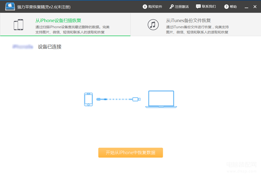Click the app logo in title bar
The width and height of the screenshot is (261, 177).
pyautogui.click(x=10, y=7)
